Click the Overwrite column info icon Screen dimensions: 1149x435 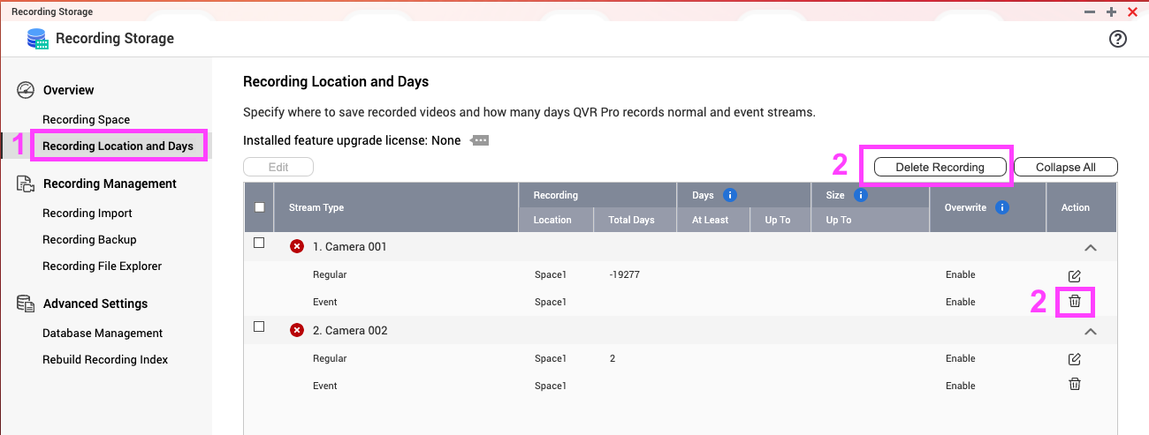[1002, 208]
